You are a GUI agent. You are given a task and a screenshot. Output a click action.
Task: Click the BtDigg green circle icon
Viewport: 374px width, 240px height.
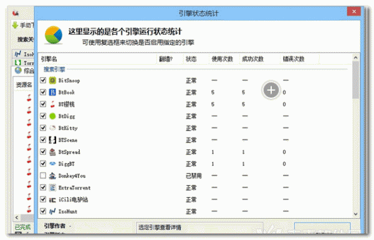(52, 116)
